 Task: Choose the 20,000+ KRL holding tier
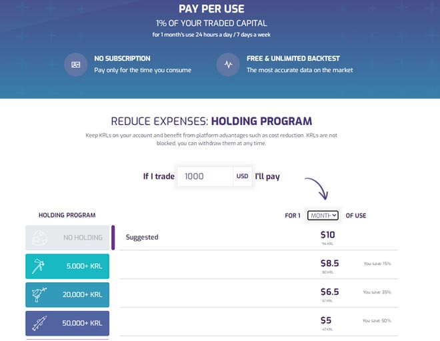pyautogui.click(x=67, y=294)
